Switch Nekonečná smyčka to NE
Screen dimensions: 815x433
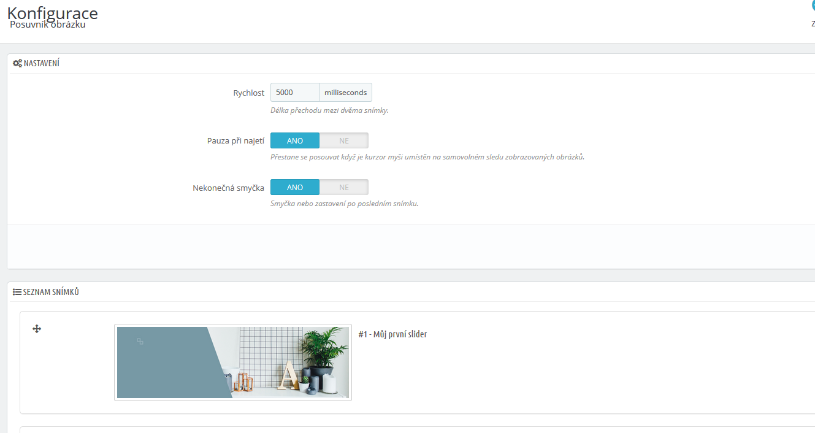pos(343,187)
